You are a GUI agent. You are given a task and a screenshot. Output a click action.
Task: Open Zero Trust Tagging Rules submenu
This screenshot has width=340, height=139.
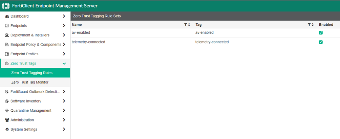click(x=35, y=73)
